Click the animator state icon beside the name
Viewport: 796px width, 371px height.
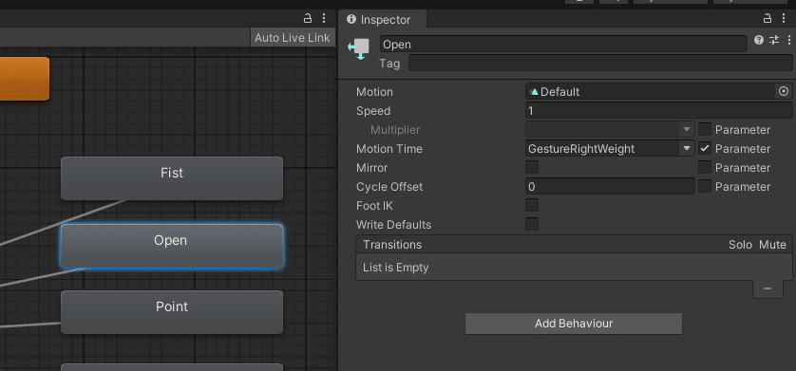click(x=358, y=49)
